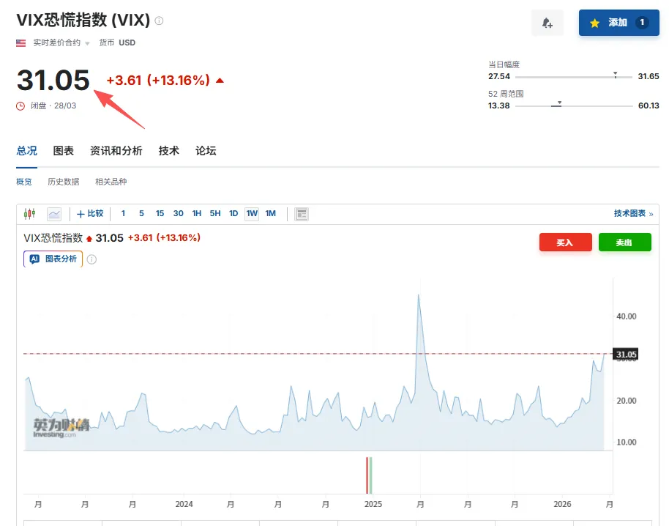Click the green 卖出 button
Viewport: 669px width, 526px height.
[624, 242]
